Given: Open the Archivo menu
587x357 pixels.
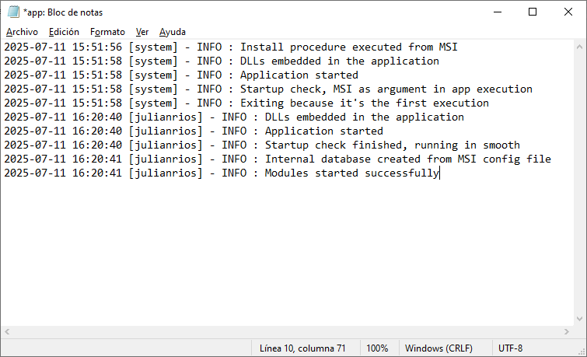Looking at the screenshot, I should 22,32.
